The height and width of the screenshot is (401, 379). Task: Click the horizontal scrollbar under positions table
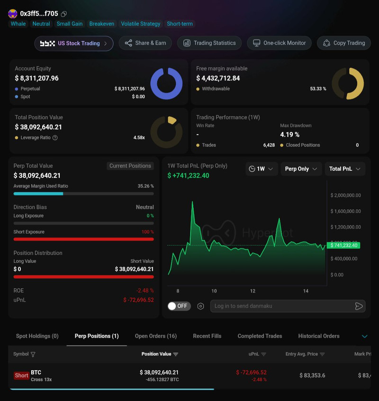tap(112, 389)
